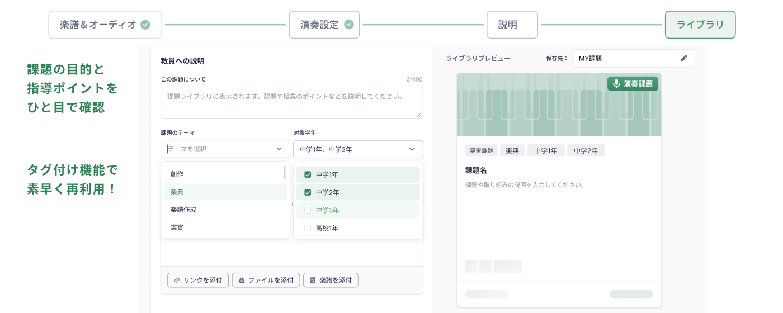Click the 課題名 title in preview
Screen dimensions: 783x313
click(476, 170)
